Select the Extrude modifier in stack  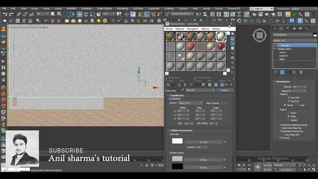[x=295, y=46]
